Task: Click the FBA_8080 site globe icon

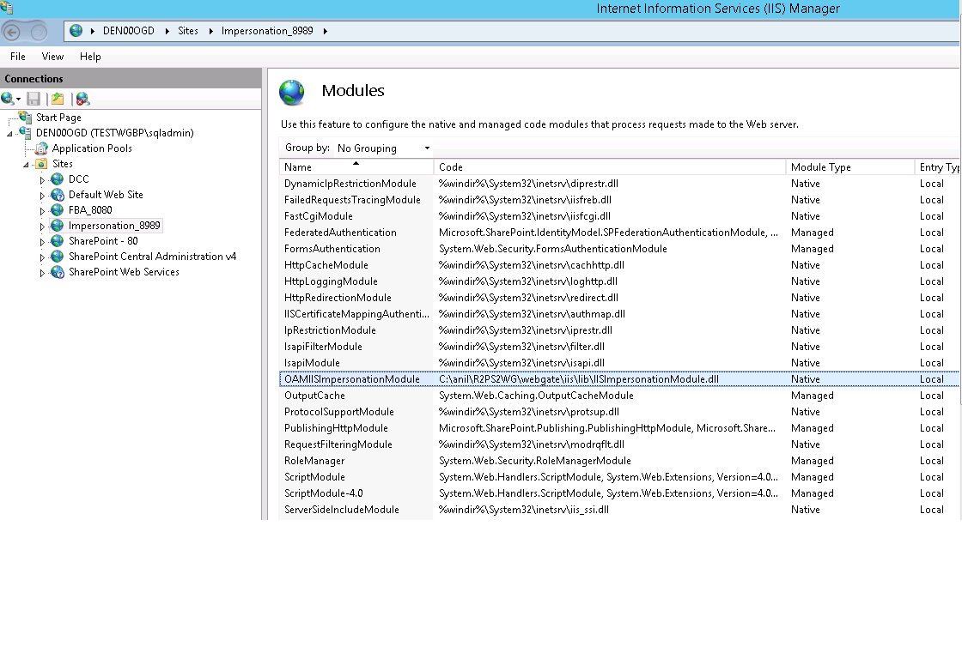Action: coord(57,209)
